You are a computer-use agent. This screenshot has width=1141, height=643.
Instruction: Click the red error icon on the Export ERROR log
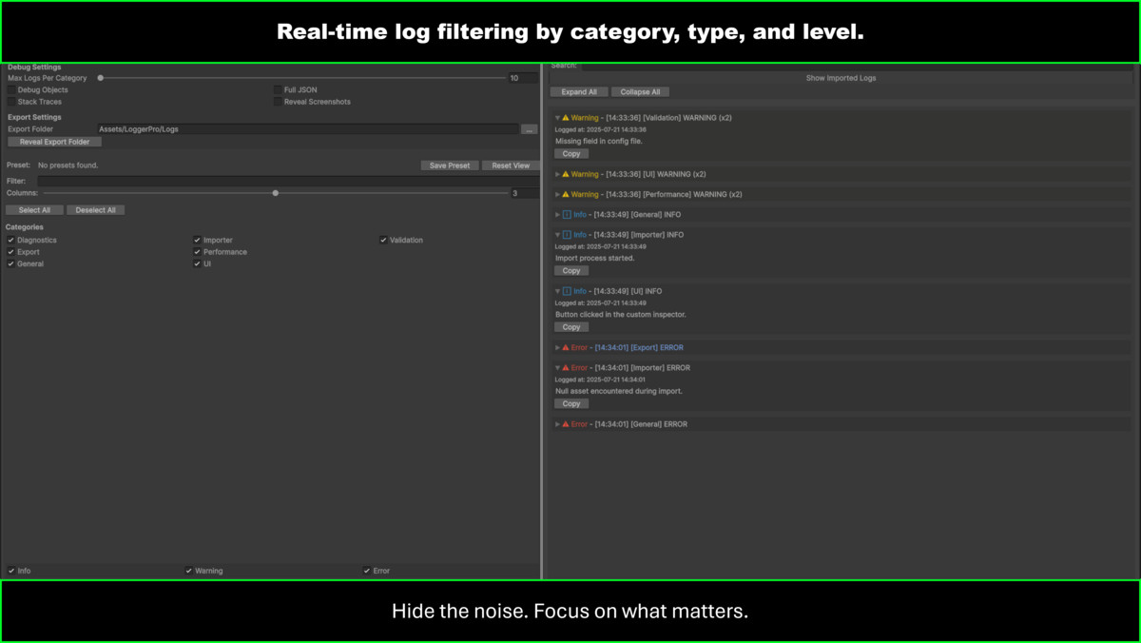[x=566, y=347]
